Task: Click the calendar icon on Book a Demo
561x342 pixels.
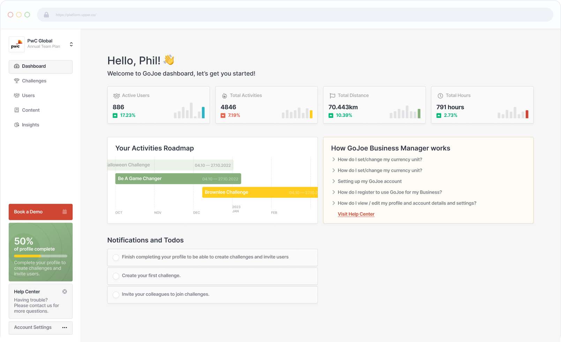Action: [64, 212]
